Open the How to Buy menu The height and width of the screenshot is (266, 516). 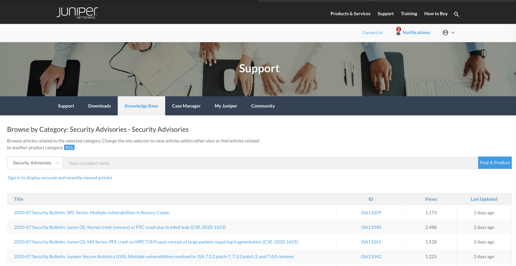tap(436, 14)
